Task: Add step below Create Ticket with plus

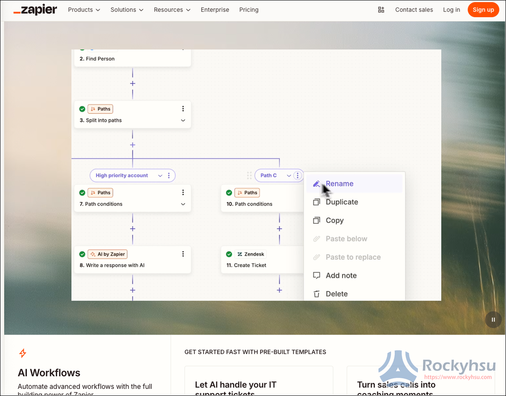Action: (279, 290)
